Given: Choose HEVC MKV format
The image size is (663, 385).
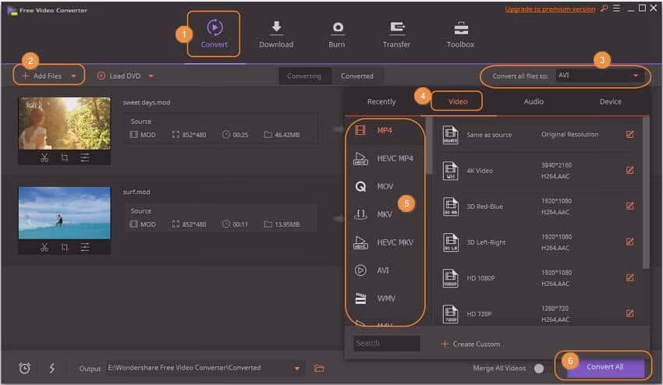Looking at the screenshot, I should (x=385, y=242).
